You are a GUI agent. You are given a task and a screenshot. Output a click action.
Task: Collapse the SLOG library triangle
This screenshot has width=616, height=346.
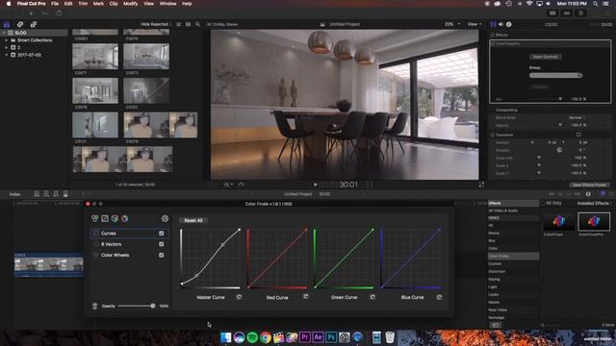click(4, 33)
